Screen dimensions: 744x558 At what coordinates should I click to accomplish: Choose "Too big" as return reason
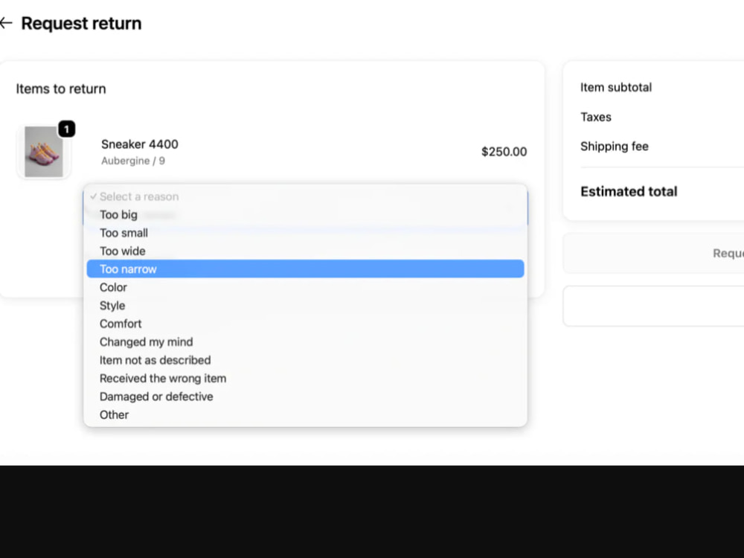(x=305, y=215)
